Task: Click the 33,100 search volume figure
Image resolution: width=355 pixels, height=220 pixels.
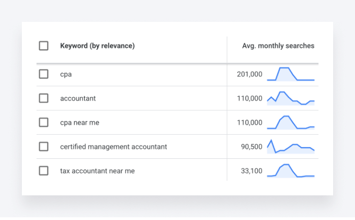Action: 251,171
